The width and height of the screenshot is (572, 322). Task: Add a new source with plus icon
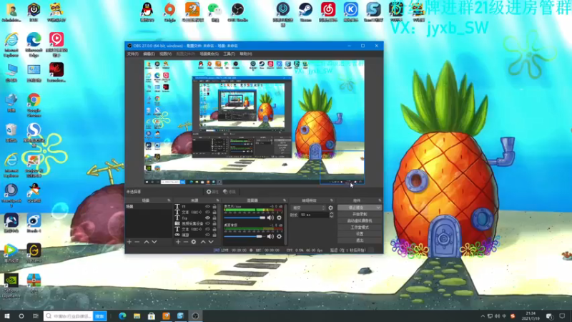click(178, 242)
